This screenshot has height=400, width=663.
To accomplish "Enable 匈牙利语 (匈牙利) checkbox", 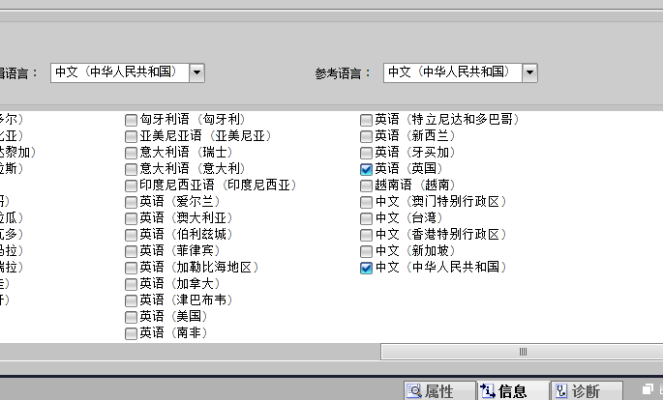I will tap(131, 120).
